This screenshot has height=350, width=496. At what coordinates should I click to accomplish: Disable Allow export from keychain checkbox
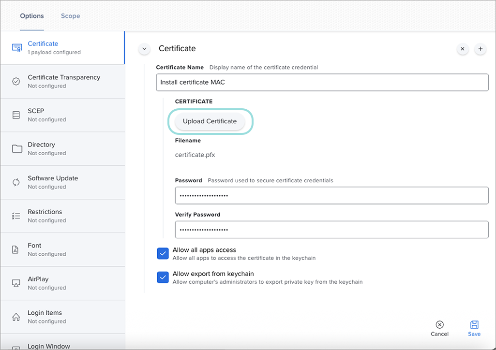163,277
